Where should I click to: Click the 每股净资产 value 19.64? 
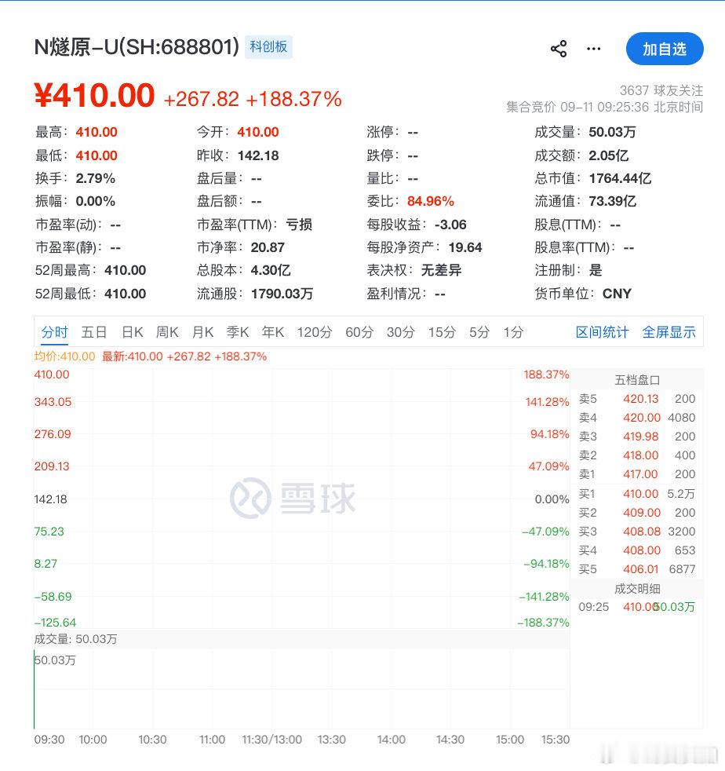[465, 247]
